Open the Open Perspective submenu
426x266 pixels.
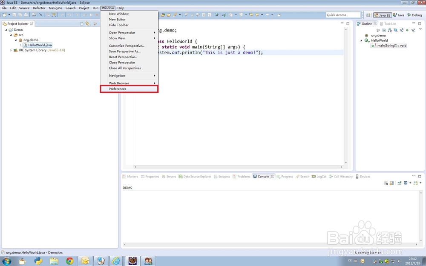(x=129, y=33)
